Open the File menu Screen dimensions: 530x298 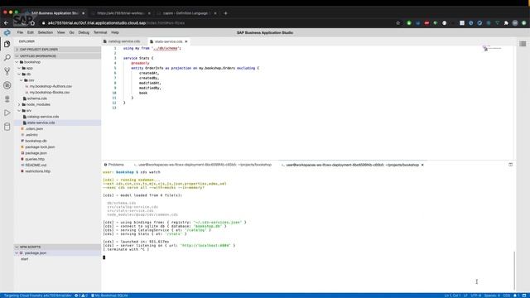[x=20, y=32]
